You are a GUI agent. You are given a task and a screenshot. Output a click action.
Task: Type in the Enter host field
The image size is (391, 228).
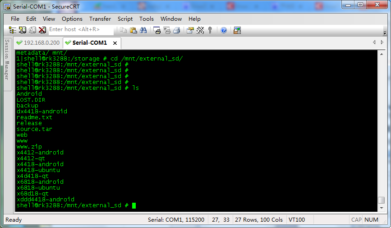coord(80,29)
